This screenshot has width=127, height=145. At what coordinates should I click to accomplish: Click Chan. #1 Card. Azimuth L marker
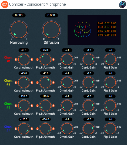pos(16,59)
